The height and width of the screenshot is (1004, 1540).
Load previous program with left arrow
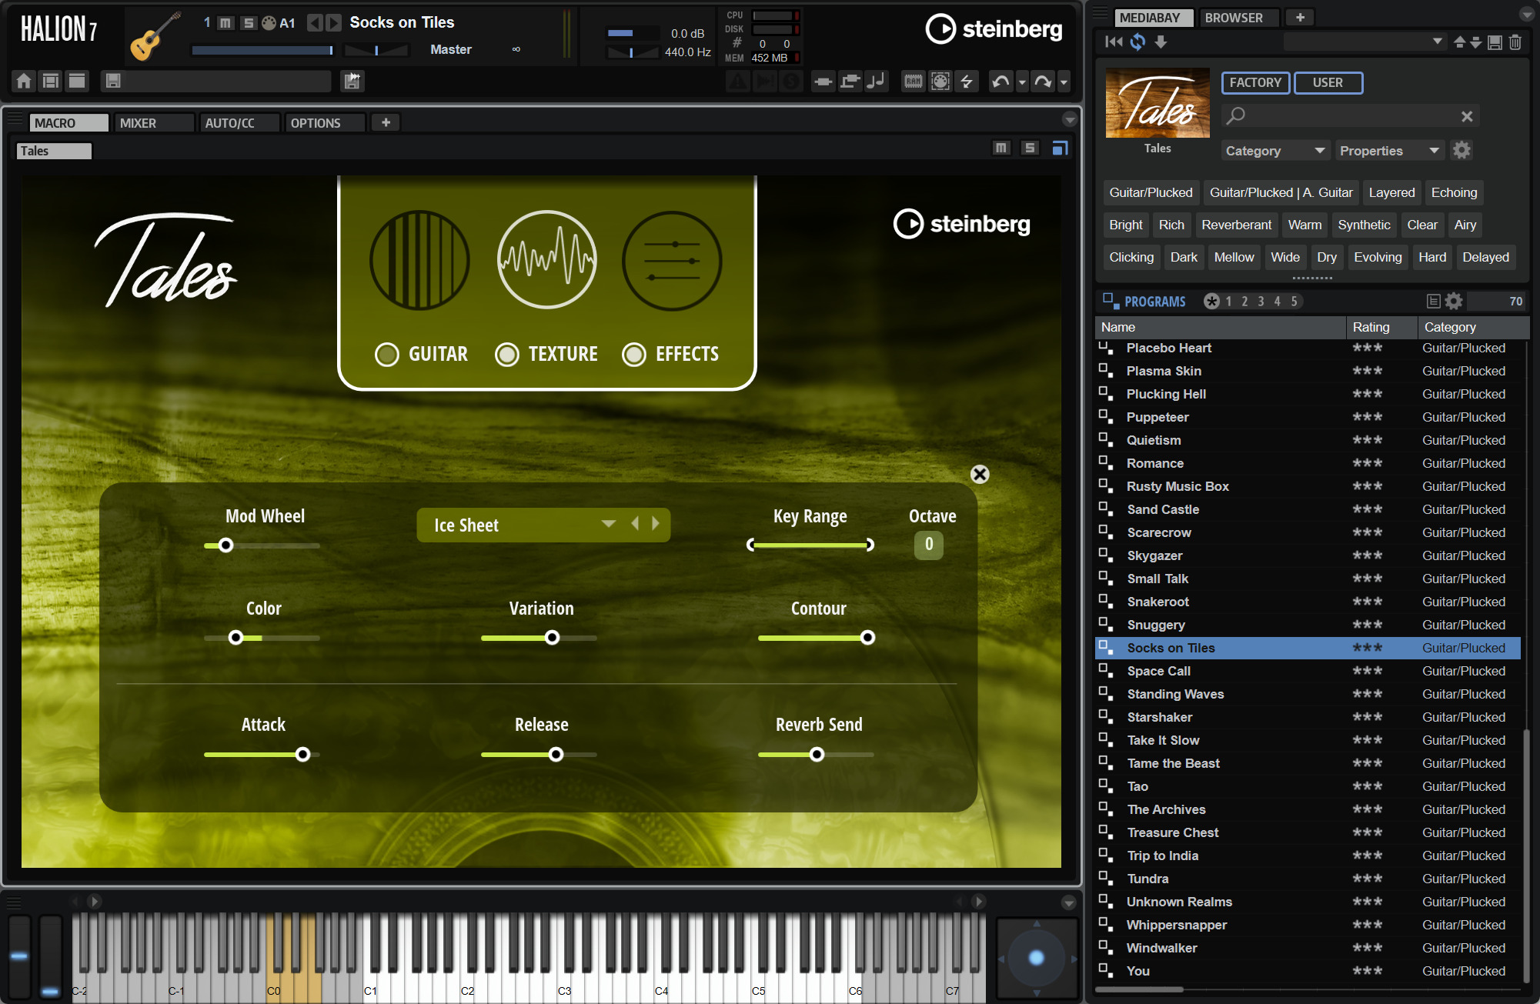click(x=314, y=23)
